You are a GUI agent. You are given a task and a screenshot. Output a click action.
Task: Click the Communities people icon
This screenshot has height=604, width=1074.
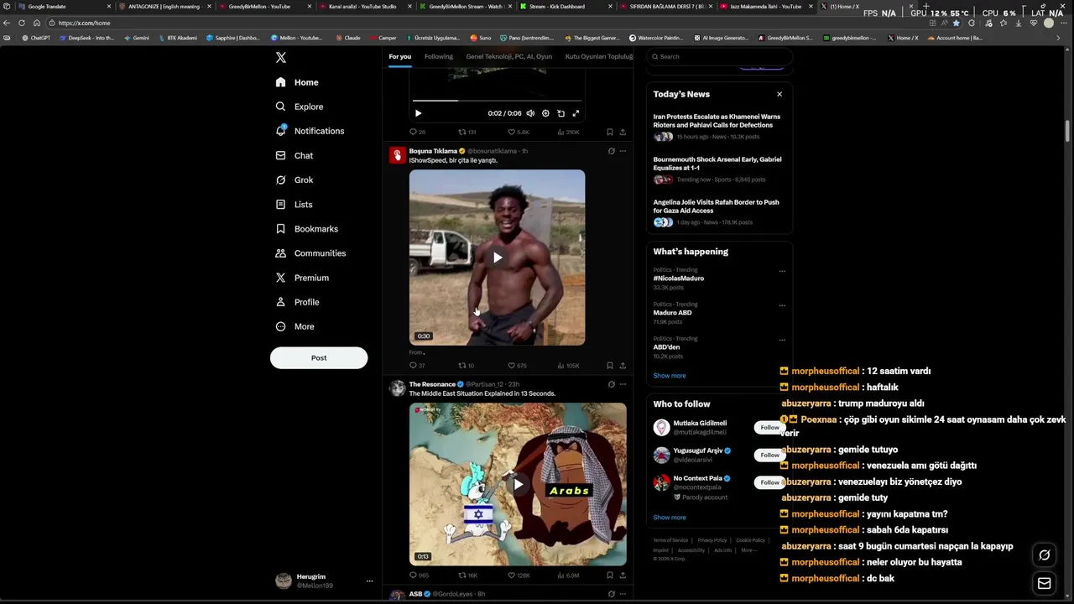pos(280,253)
